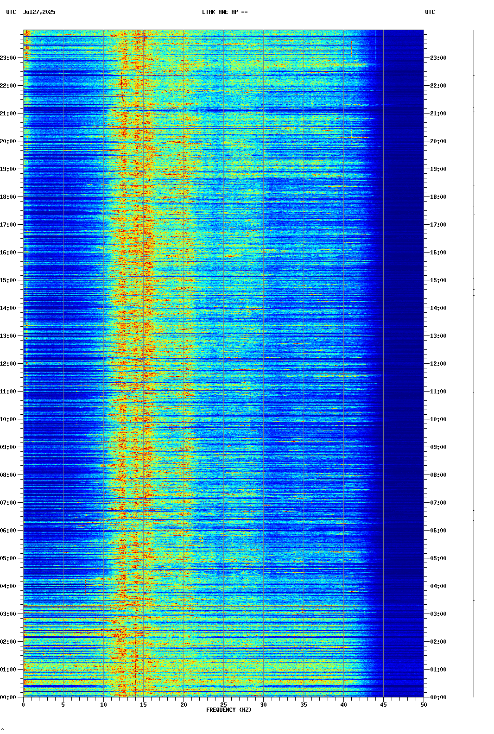Select the 35 Hz frequency tick label
494x734 pixels.
(304, 705)
